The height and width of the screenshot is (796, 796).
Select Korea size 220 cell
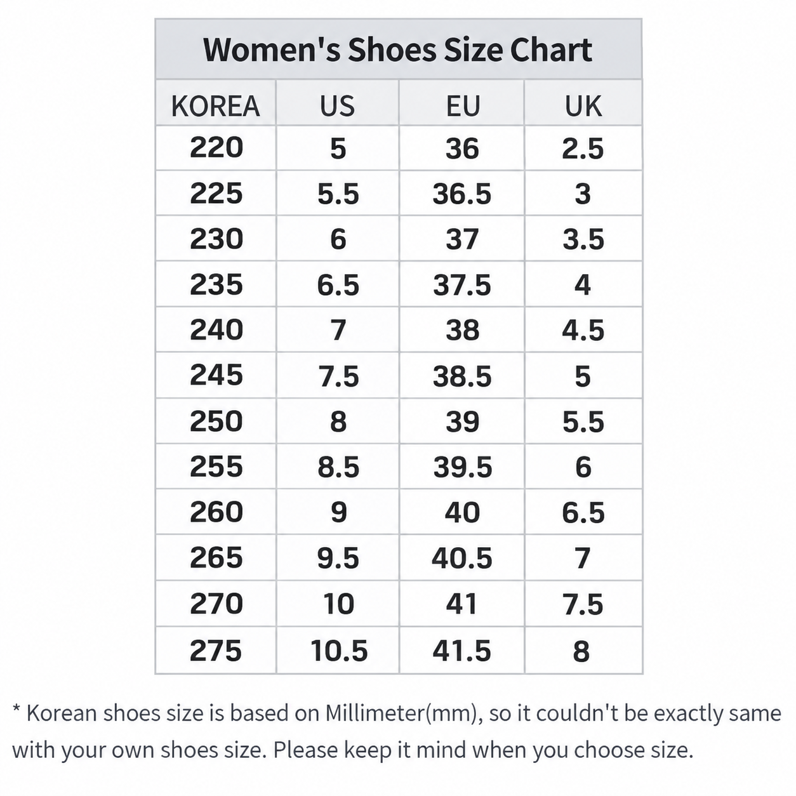point(216,148)
